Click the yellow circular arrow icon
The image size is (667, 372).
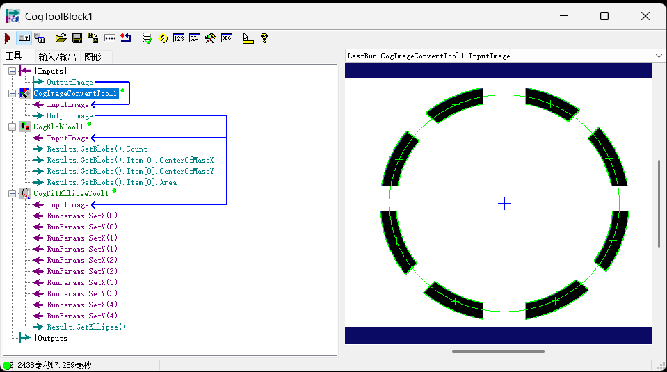click(163, 38)
